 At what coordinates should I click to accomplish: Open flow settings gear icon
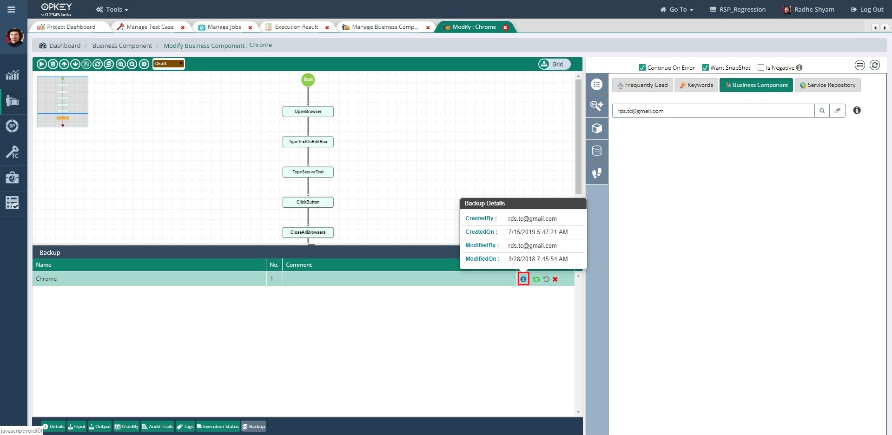pos(144,64)
